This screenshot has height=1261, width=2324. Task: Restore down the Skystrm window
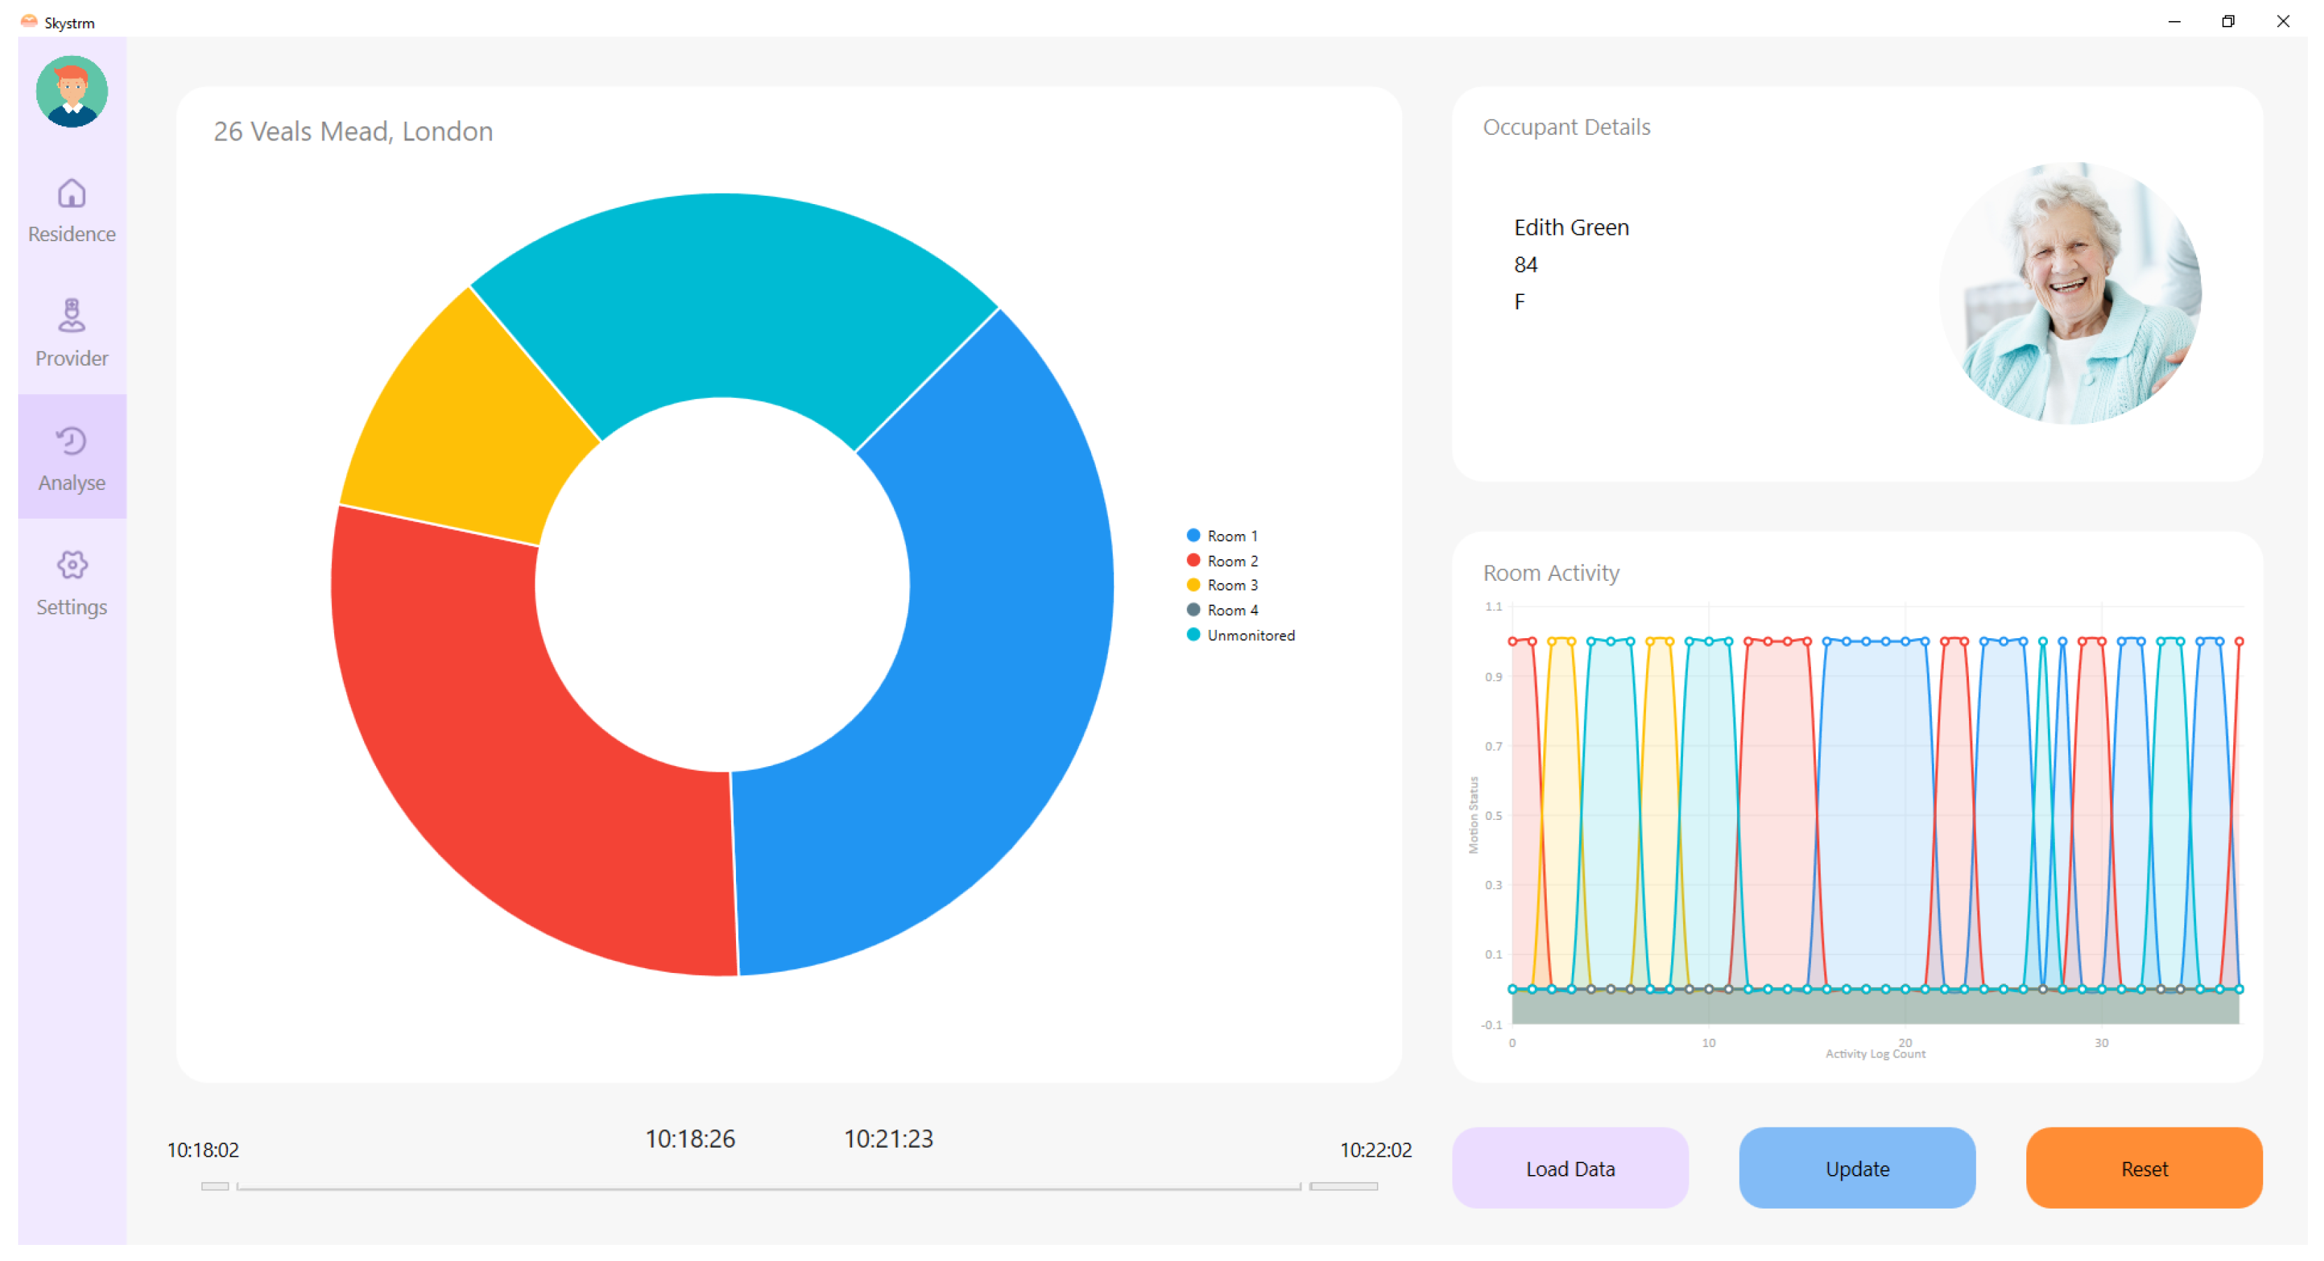pyautogui.click(x=2228, y=22)
